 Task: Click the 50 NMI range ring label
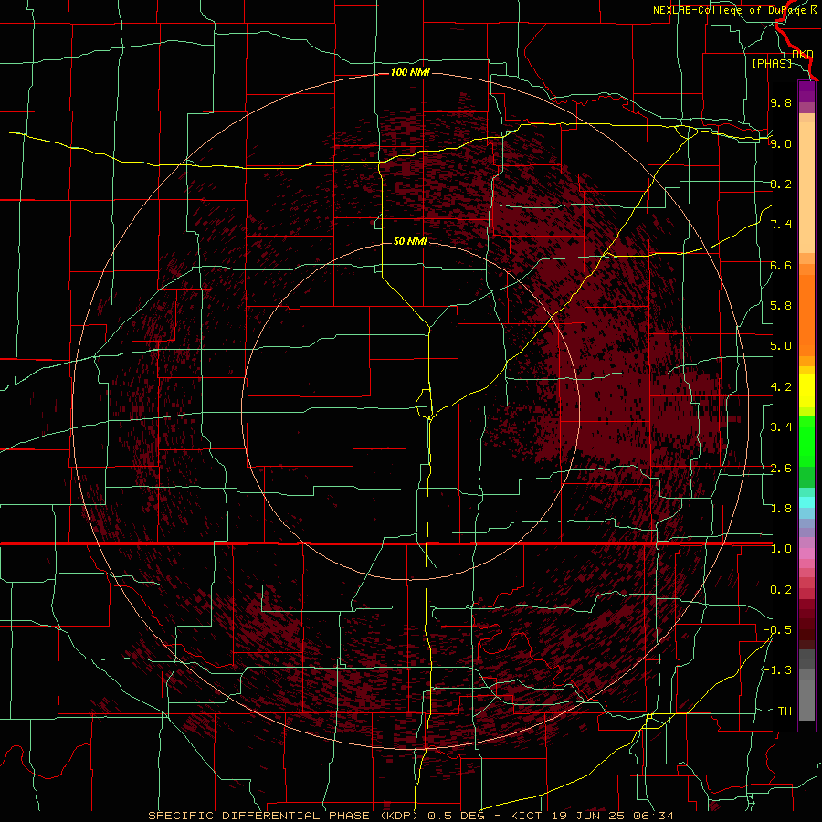click(410, 241)
